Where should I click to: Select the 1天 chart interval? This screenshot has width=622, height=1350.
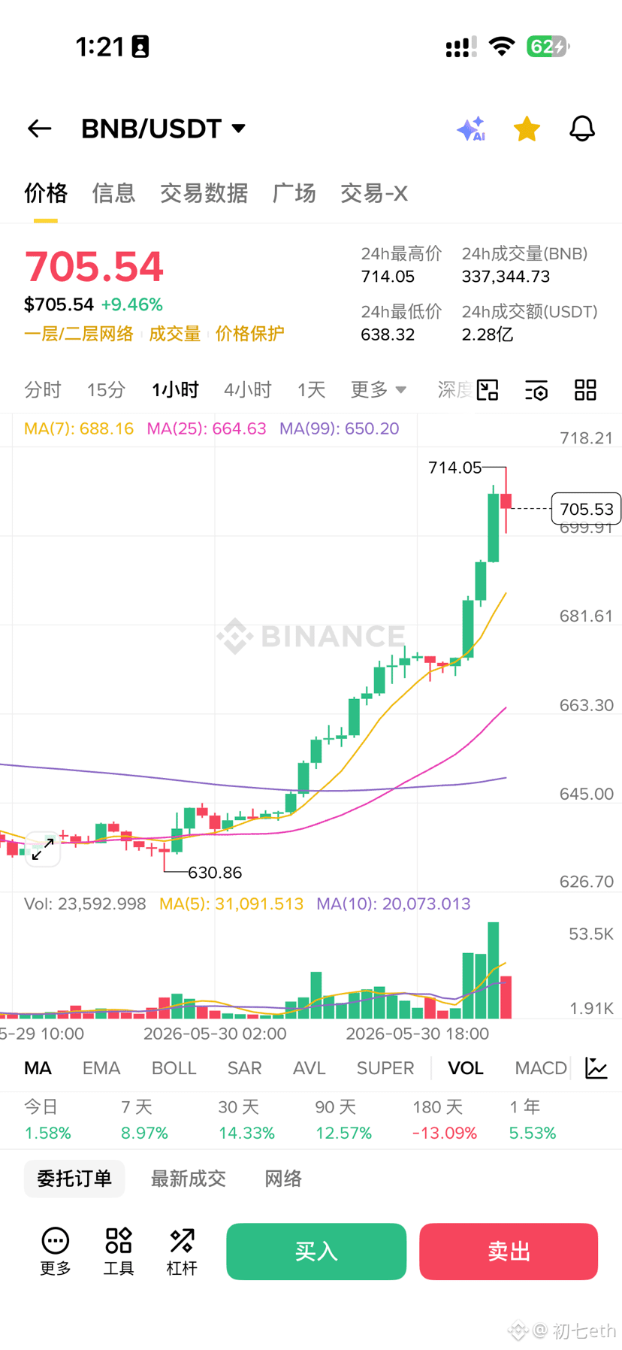pyautogui.click(x=311, y=390)
